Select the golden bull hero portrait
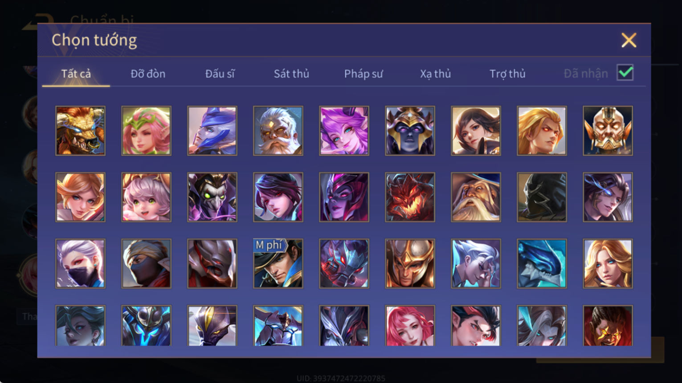The width and height of the screenshot is (682, 383). (x=80, y=131)
